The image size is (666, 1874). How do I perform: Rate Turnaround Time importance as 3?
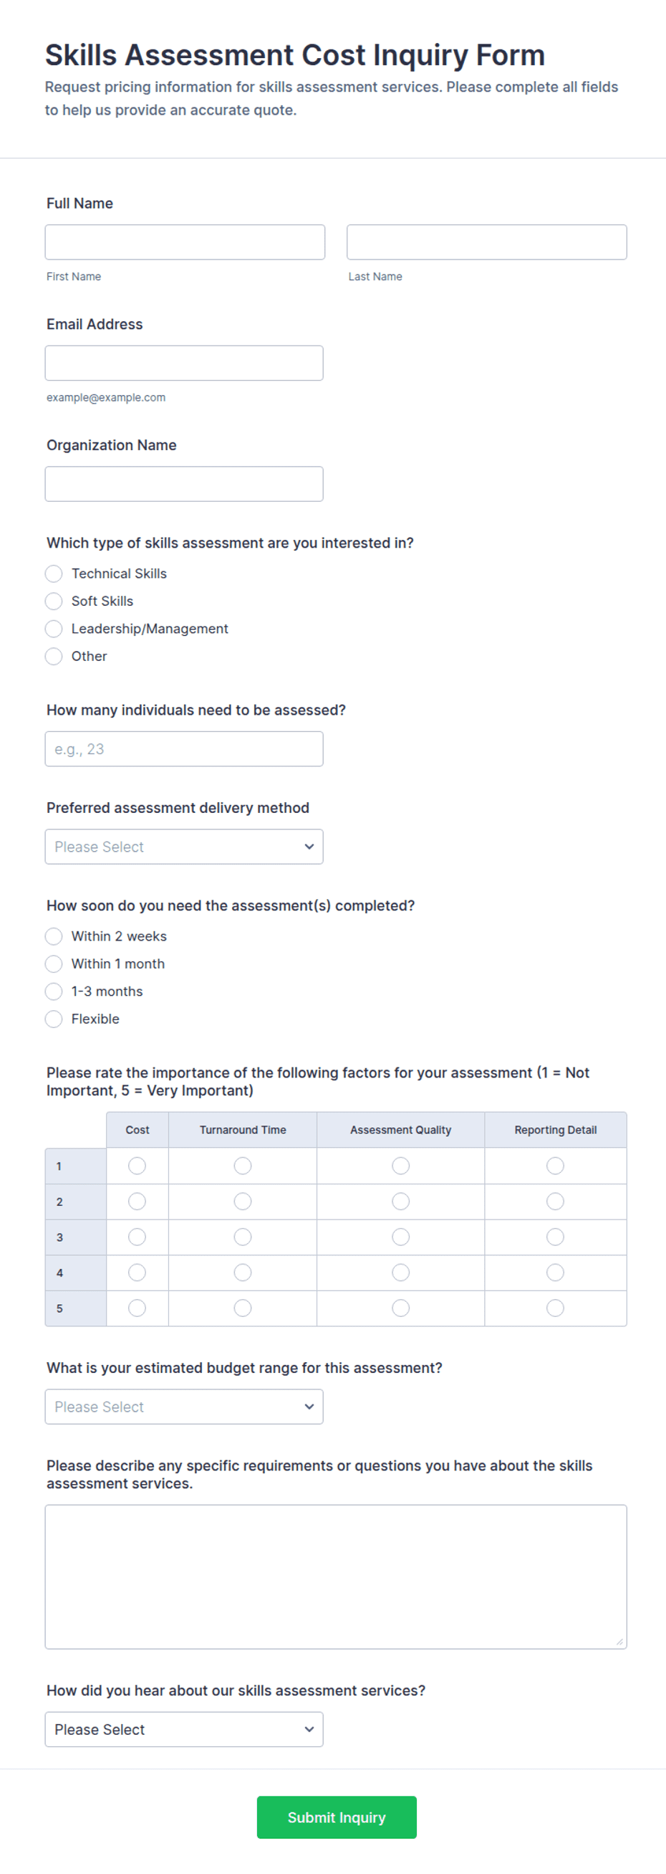coord(243,1237)
